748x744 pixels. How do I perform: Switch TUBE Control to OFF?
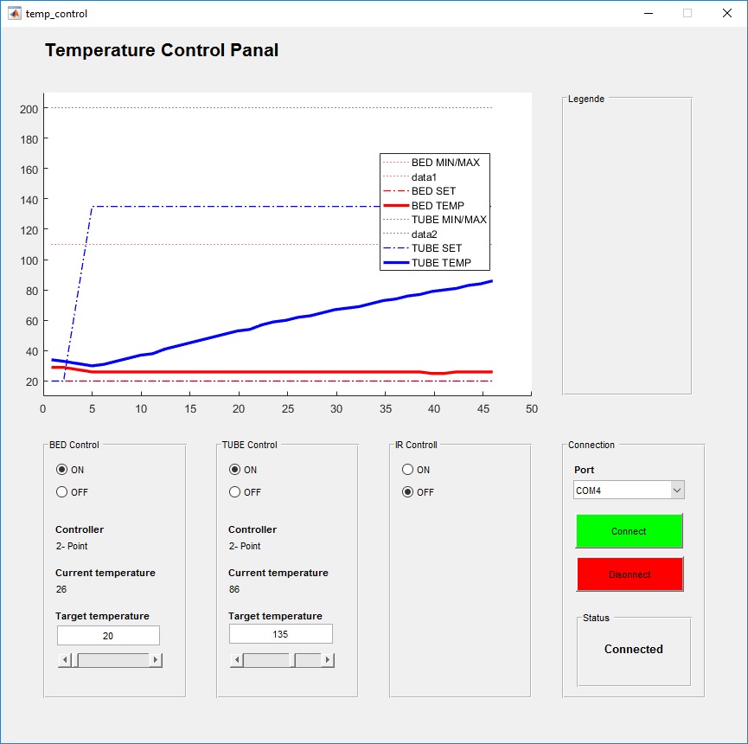click(x=234, y=492)
